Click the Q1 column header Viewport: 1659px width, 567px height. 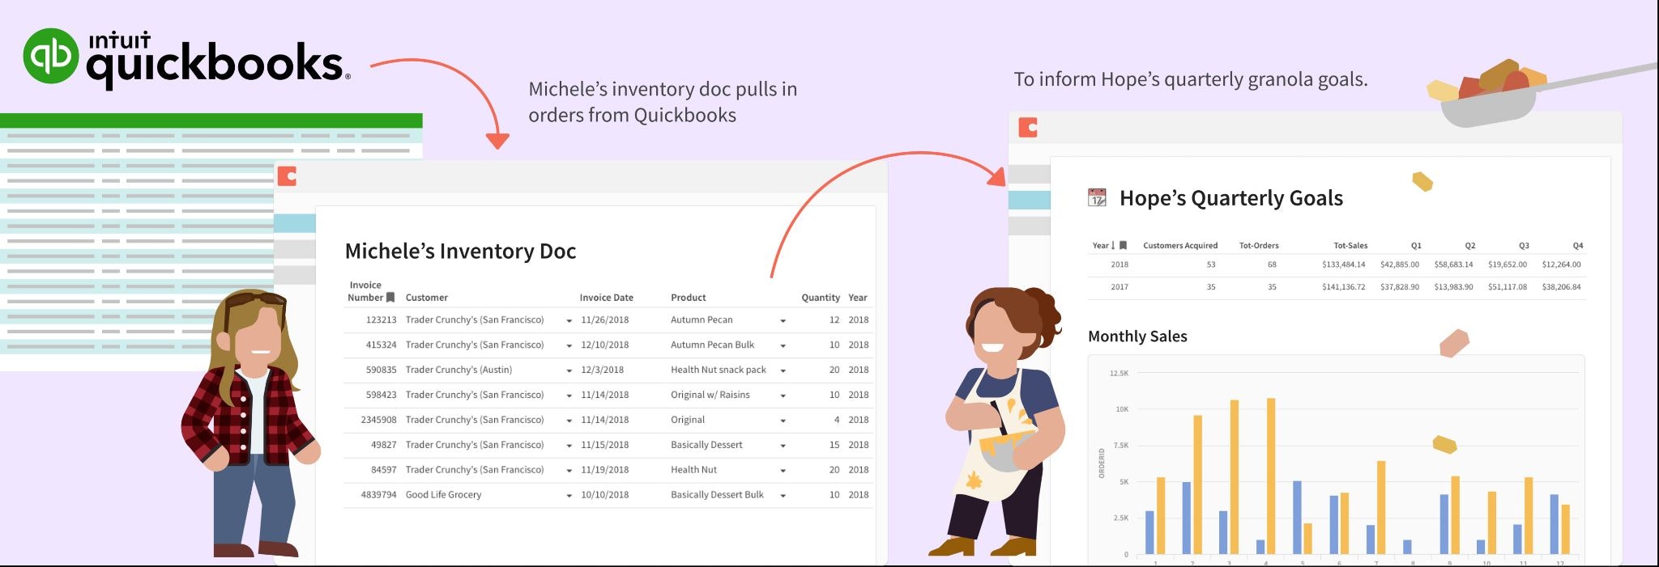click(x=1416, y=246)
